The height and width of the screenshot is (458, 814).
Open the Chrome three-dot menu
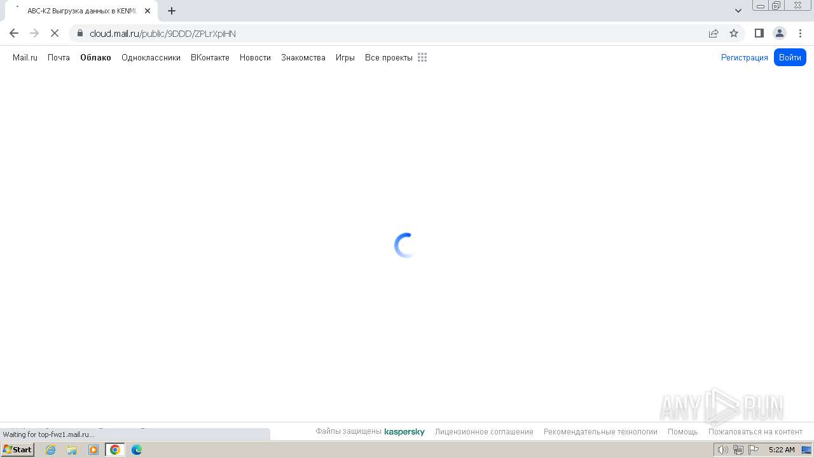coord(800,33)
